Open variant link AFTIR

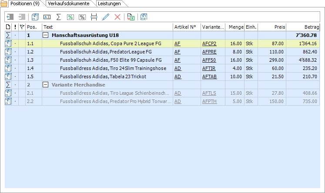click(209, 68)
